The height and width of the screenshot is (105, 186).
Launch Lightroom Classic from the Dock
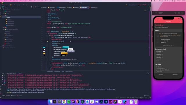pyautogui.click(x=101, y=102)
